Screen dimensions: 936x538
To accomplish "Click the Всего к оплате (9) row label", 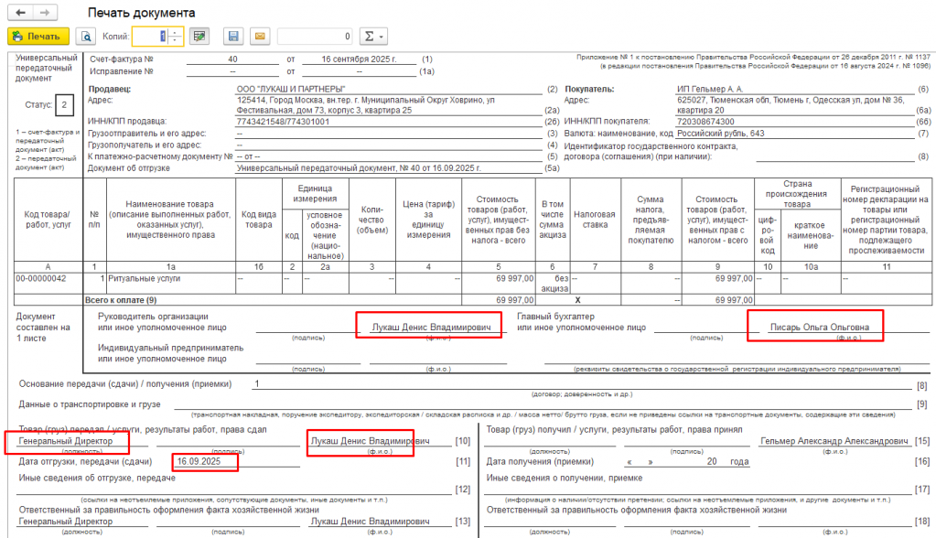I will click(x=121, y=300).
